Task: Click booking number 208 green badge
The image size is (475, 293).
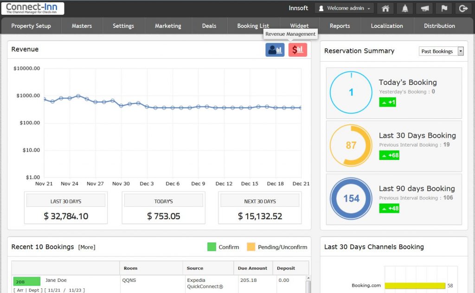Action: tap(26, 281)
